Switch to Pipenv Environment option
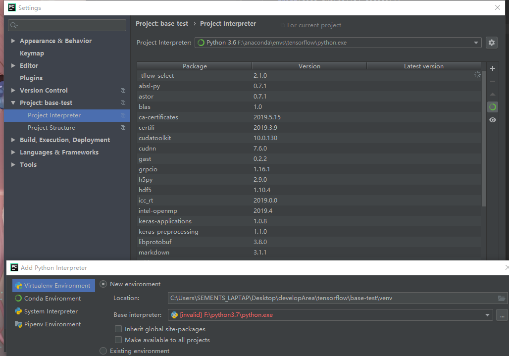The image size is (509, 356). coord(48,324)
